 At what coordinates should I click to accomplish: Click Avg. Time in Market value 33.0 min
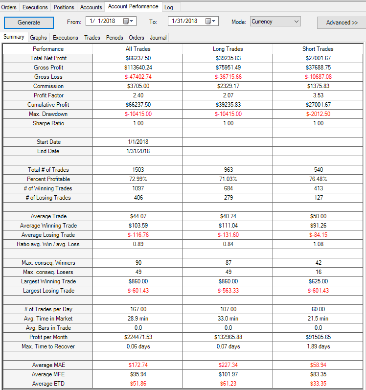[228, 319]
